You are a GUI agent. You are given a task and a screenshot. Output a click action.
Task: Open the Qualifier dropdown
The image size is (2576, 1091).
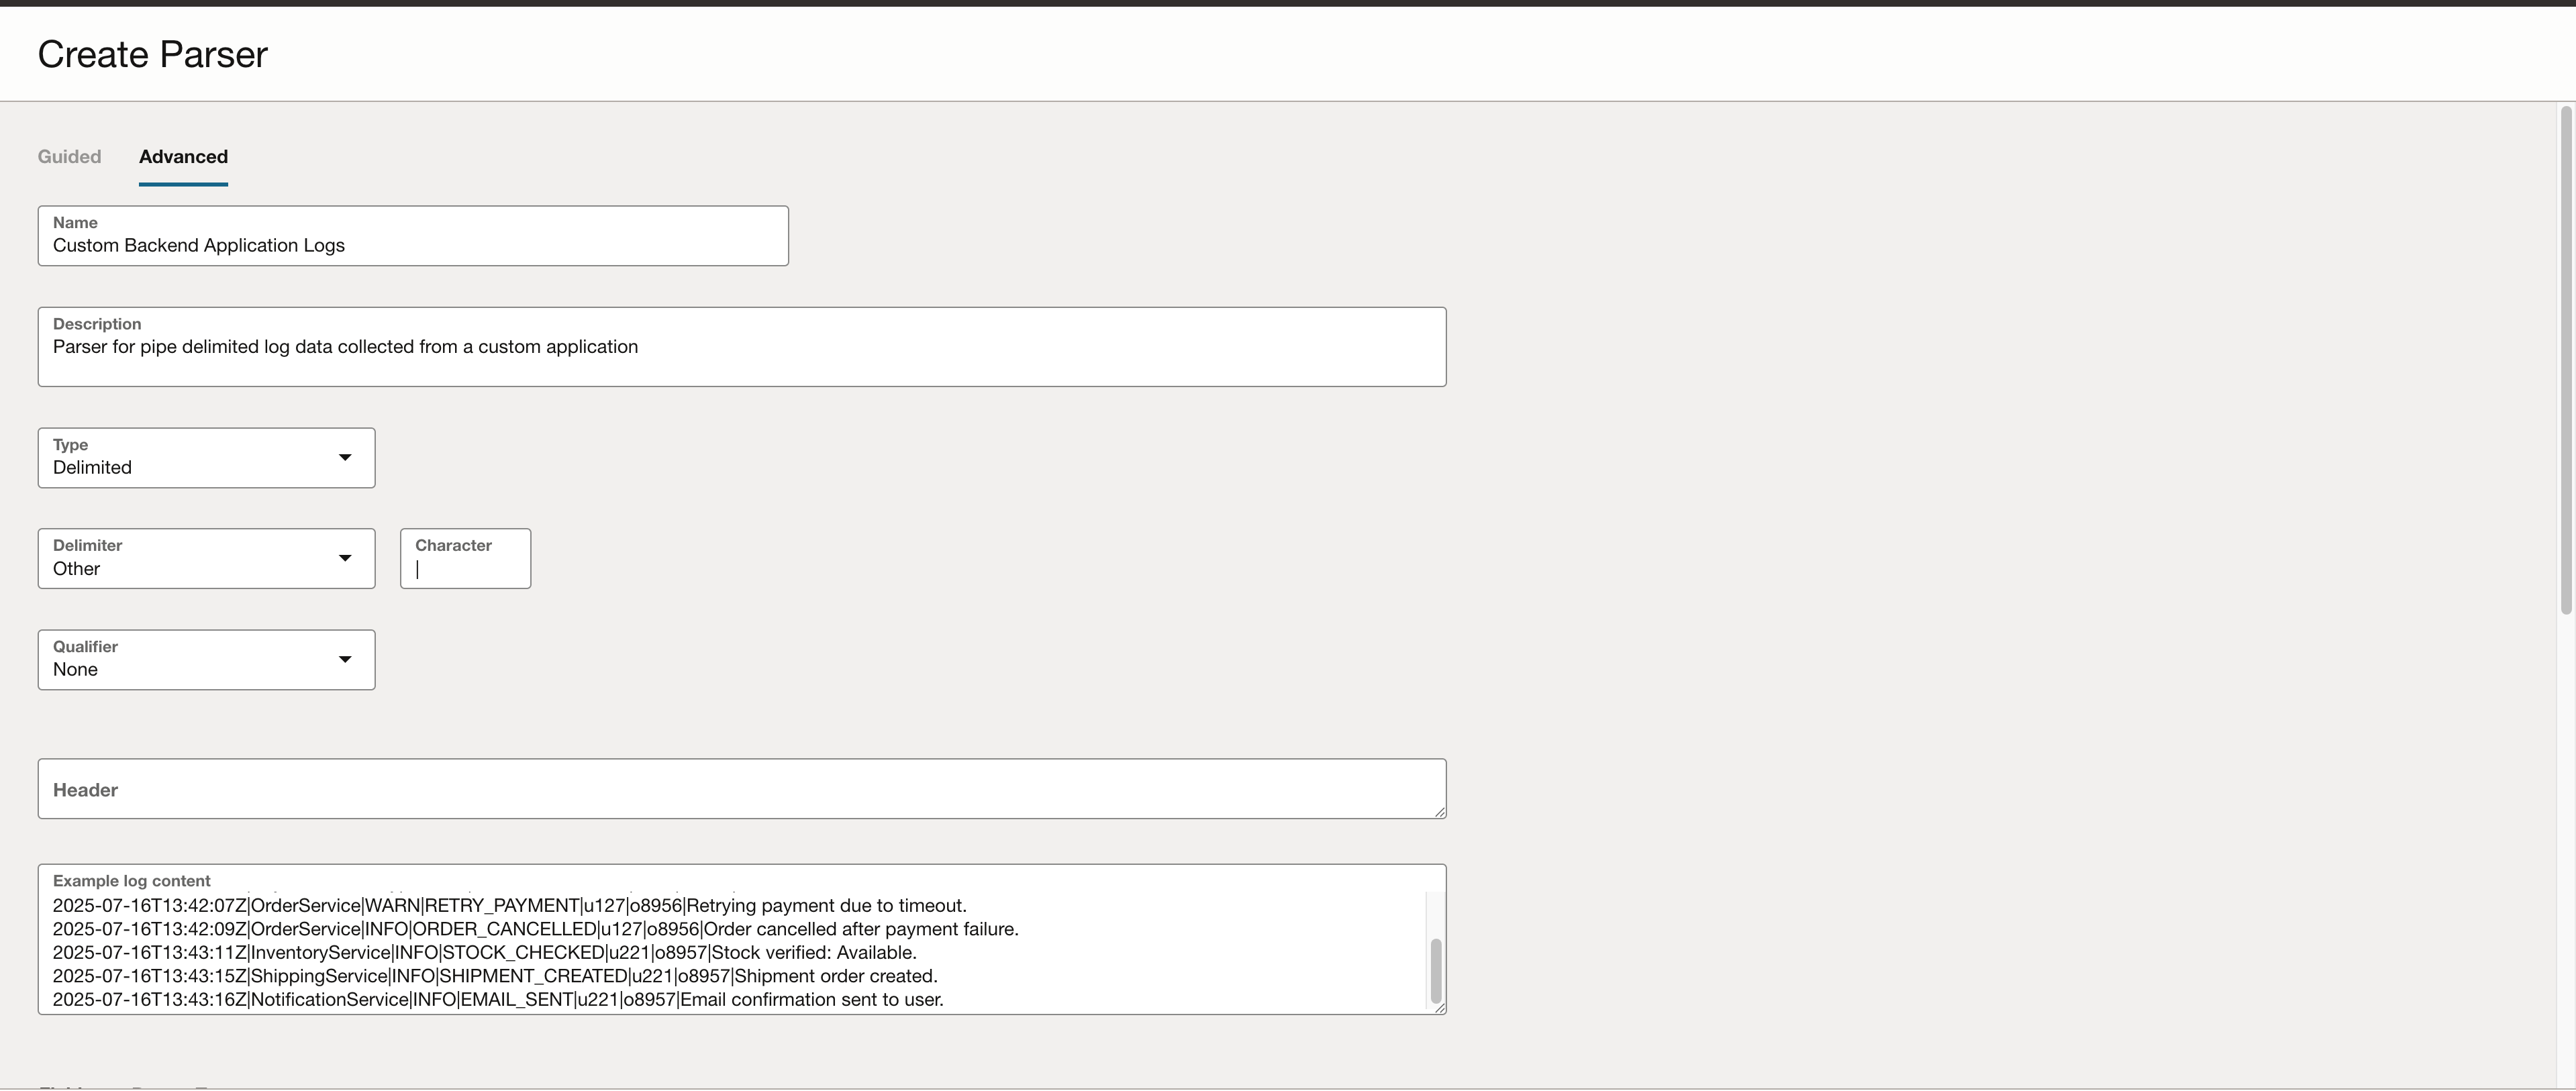coord(205,659)
